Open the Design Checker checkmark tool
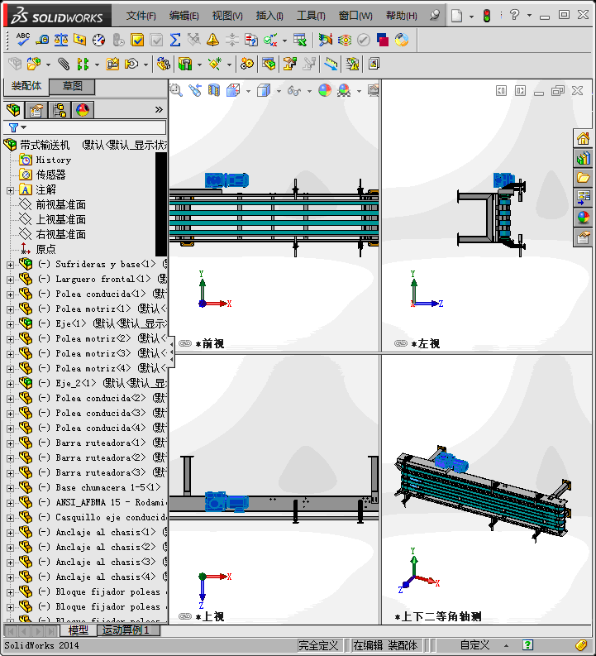Viewport: 596px width, 656px height. point(270,41)
